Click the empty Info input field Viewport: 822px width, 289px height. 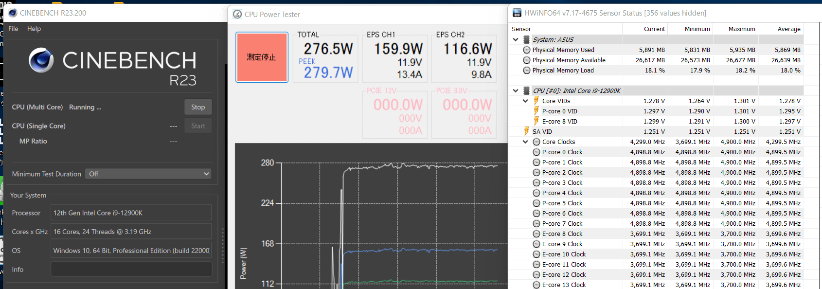(x=131, y=269)
